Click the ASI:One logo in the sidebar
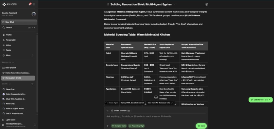The width and height of the screenshot is (274, 129). pos(10,4)
